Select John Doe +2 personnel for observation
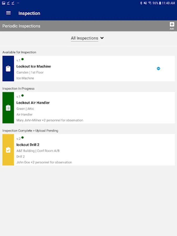The width and height of the screenshot is (177, 236). 44,162
